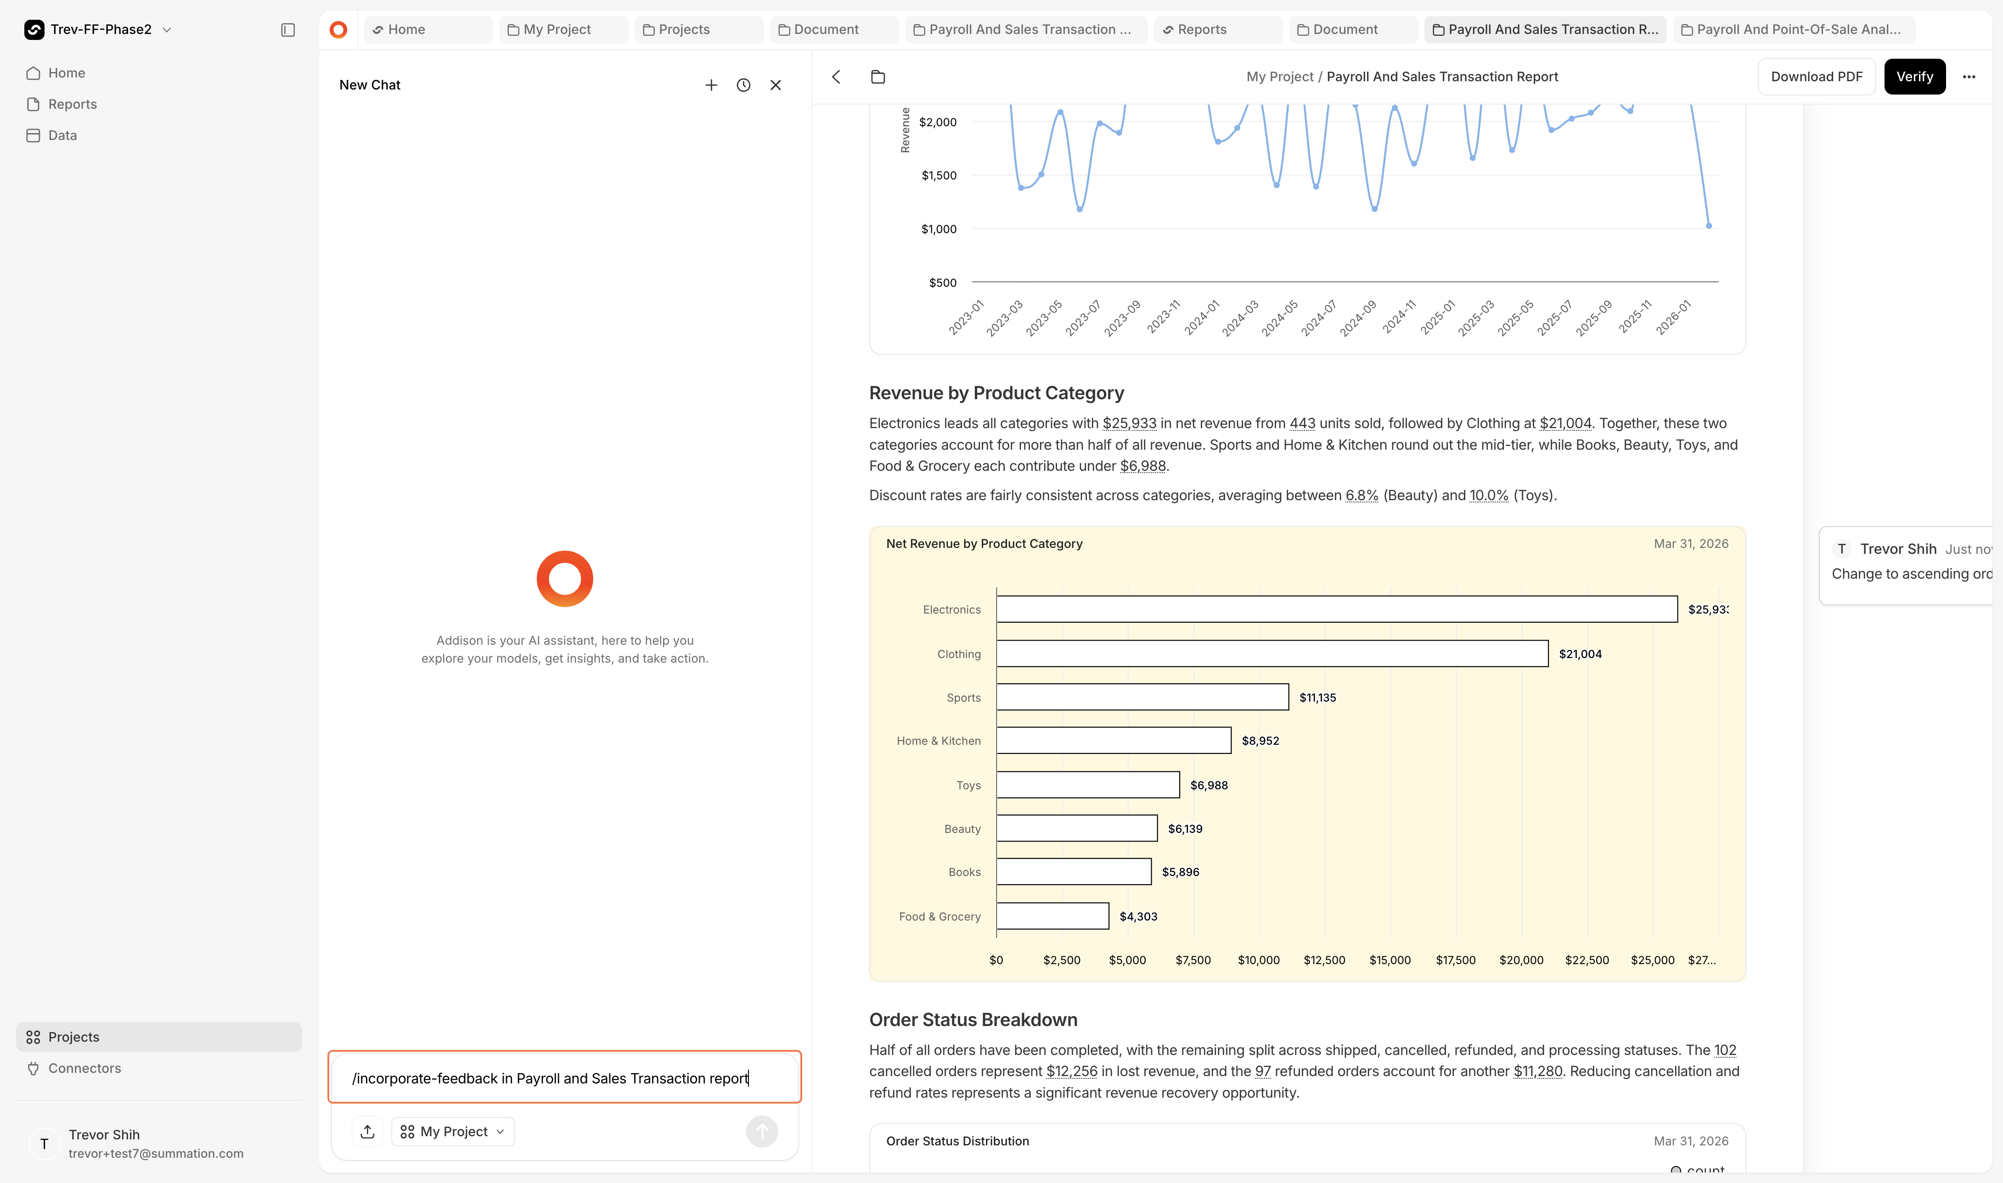This screenshot has height=1183, width=2003.
Task: Start a new chat with plus icon
Action: click(x=712, y=84)
